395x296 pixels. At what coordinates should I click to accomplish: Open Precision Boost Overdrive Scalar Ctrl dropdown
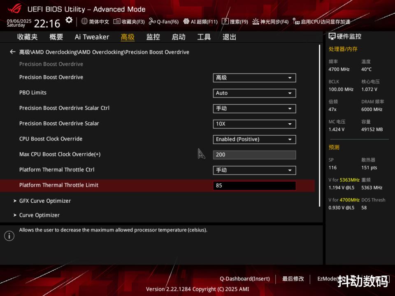[254, 109]
